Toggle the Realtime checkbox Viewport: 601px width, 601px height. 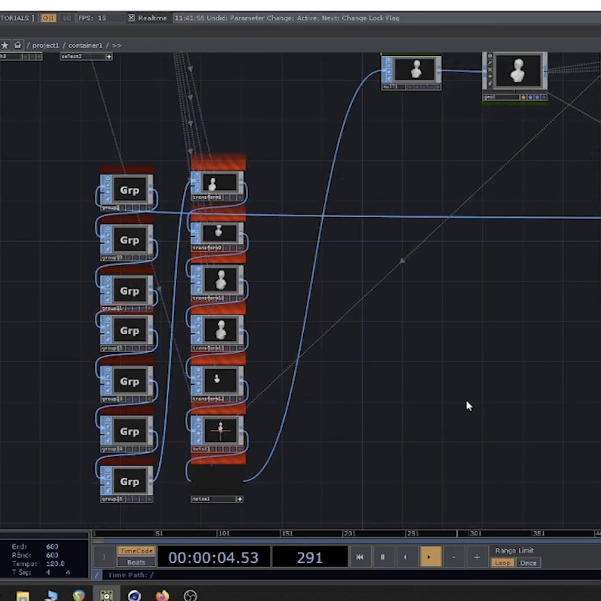pyautogui.click(x=132, y=18)
